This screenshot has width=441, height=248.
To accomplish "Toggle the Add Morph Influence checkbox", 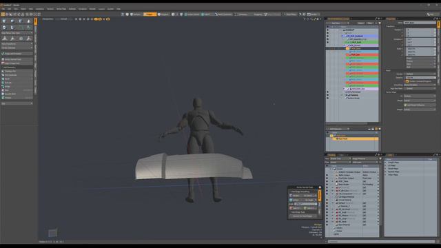I will 406,105.
